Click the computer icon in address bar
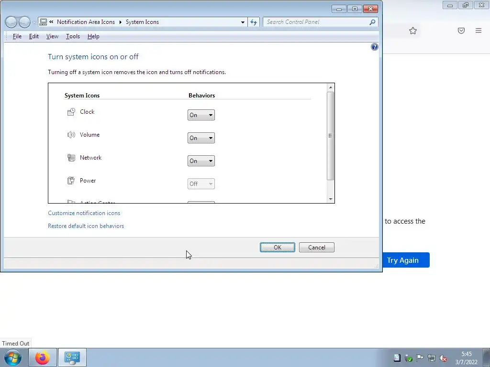Image resolution: width=490 pixels, height=367 pixels. click(x=44, y=22)
